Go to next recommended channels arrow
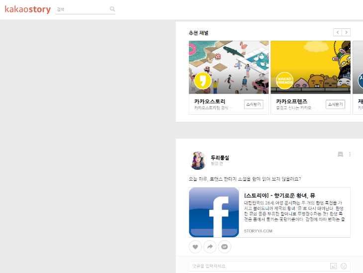The height and width of the screenshot is (273, 363). click(346, 32)
